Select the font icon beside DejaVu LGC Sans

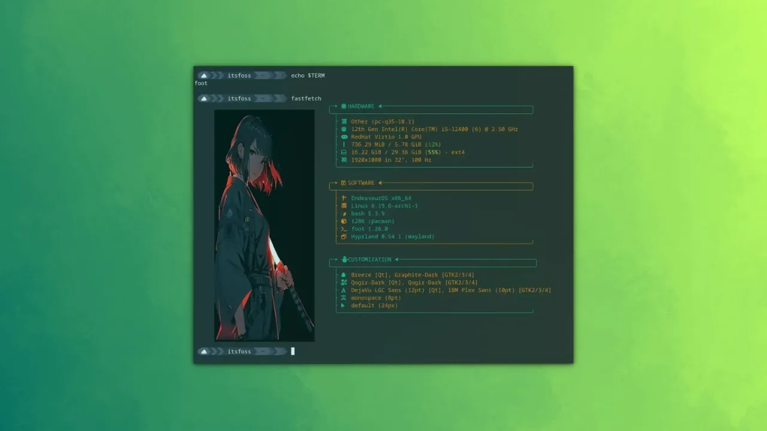coord(343,290)
